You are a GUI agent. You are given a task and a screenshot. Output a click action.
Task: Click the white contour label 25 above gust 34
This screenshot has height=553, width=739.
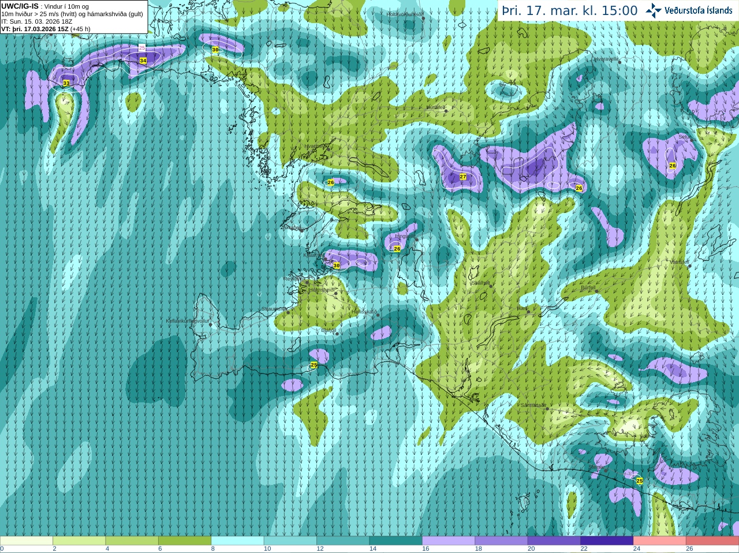142,48
